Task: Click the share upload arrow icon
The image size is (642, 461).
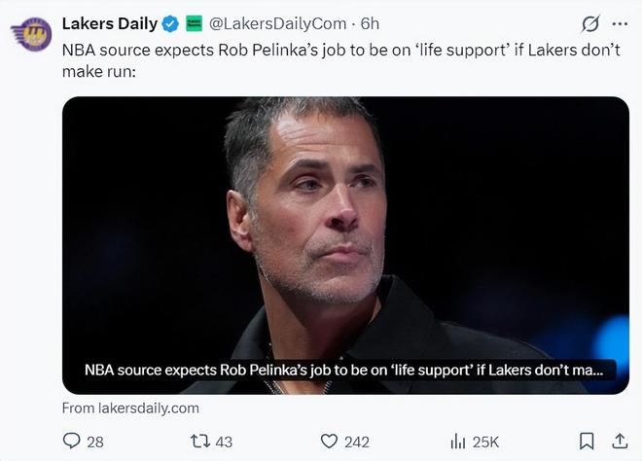Action: pos(619,441)
